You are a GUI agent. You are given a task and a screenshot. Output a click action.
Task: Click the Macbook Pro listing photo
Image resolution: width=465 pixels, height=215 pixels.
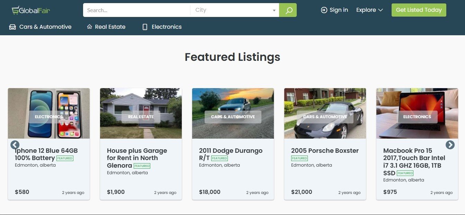(x=417, y=104)
